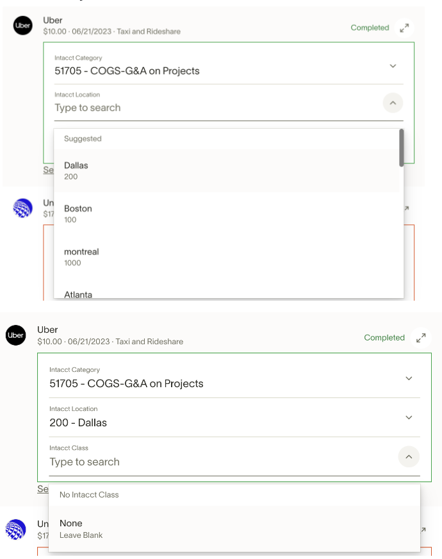This screenshot has height=559, width=442.
Task: Open expand icon on bottom United transaction
Action: coord(423,530)
